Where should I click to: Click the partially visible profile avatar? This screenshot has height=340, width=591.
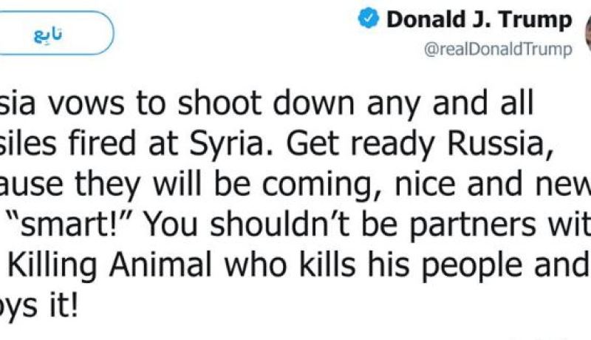[587, 33]
